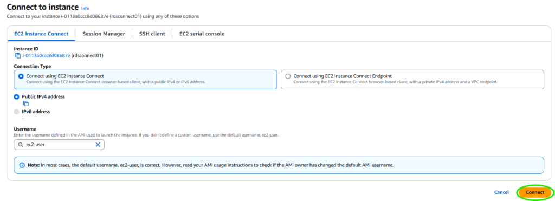Open the SSH client tab
Viewport: 555px width, 201px height.
[x=152, y=34]
